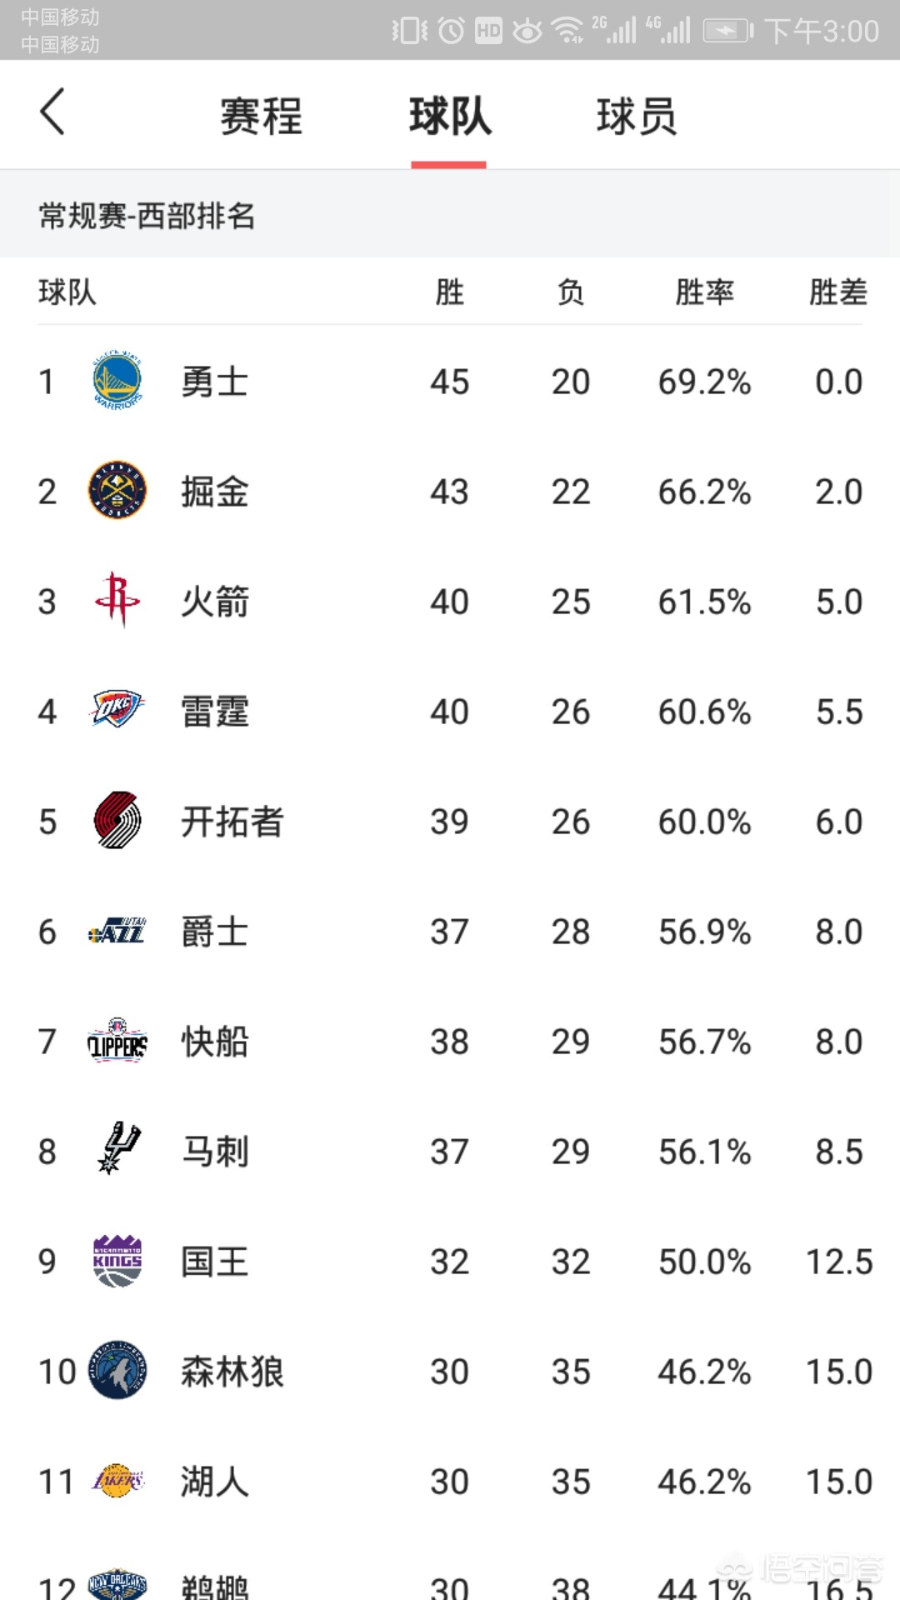Select the Utah Jazz logo
Viewport: 900px width, 1600px height.
[x=117, y=931]
